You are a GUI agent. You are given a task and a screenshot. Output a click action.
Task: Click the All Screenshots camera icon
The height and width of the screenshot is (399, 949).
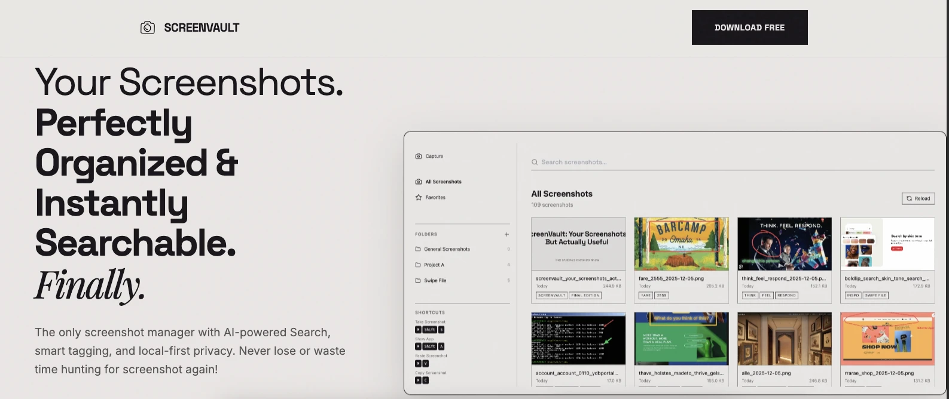point(419,182)
